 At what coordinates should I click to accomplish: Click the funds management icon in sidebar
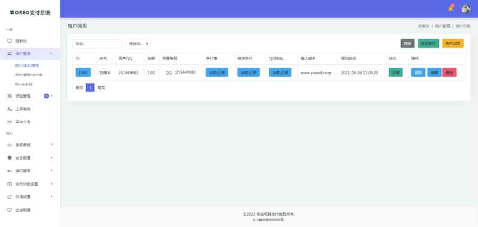10,96
